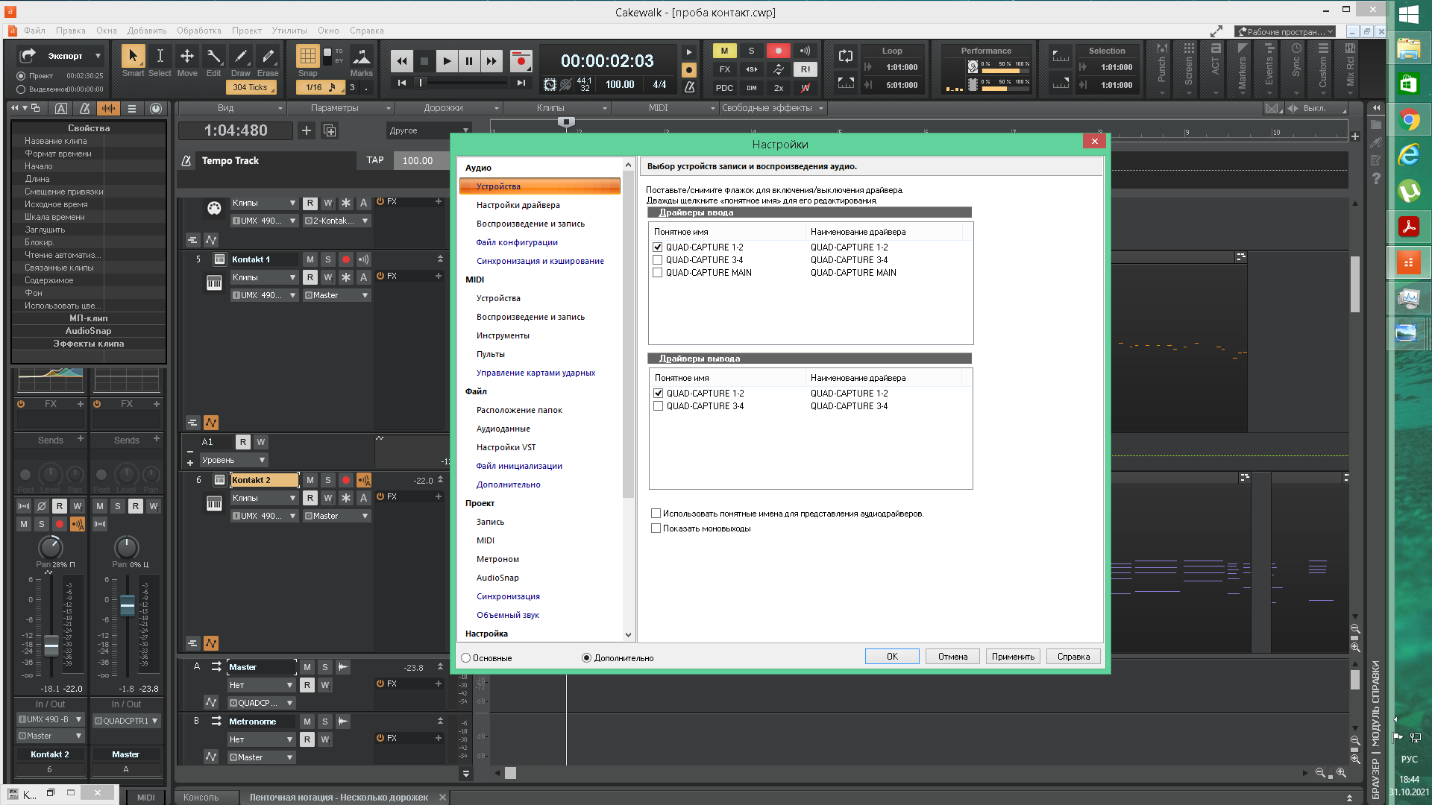Screen dimensions: 1432x805
Task: Toggle the Loop on/off icon
Action: tap(845, 56)
